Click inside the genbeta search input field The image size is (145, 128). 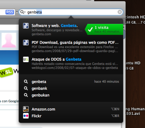click(71, 12)
